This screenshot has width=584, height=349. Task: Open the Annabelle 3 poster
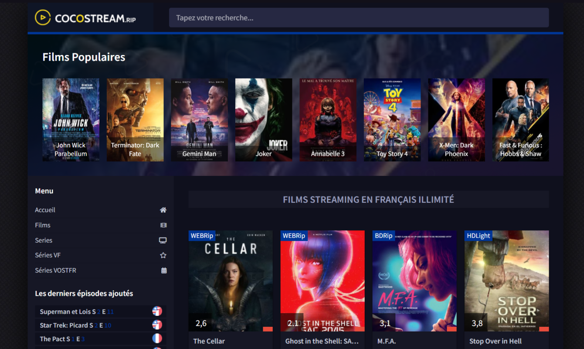[328, 120]
